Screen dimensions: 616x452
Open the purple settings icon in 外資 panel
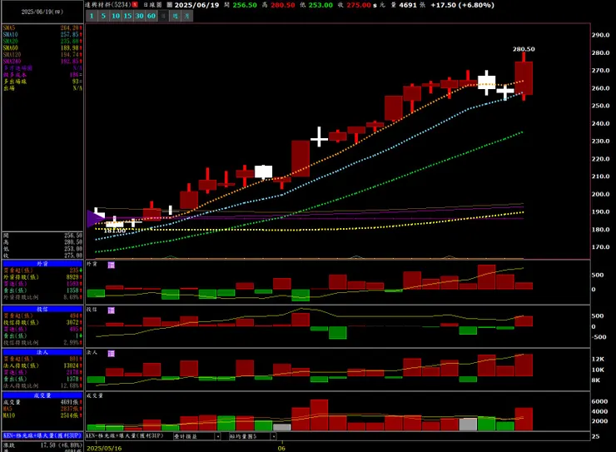pos(112,265)
